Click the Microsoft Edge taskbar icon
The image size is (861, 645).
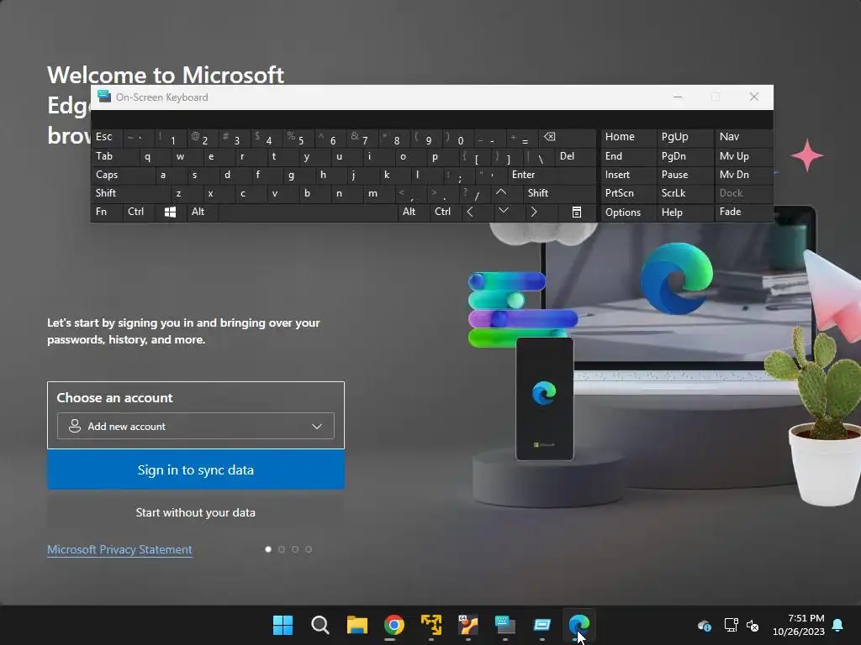click(578, 625)
